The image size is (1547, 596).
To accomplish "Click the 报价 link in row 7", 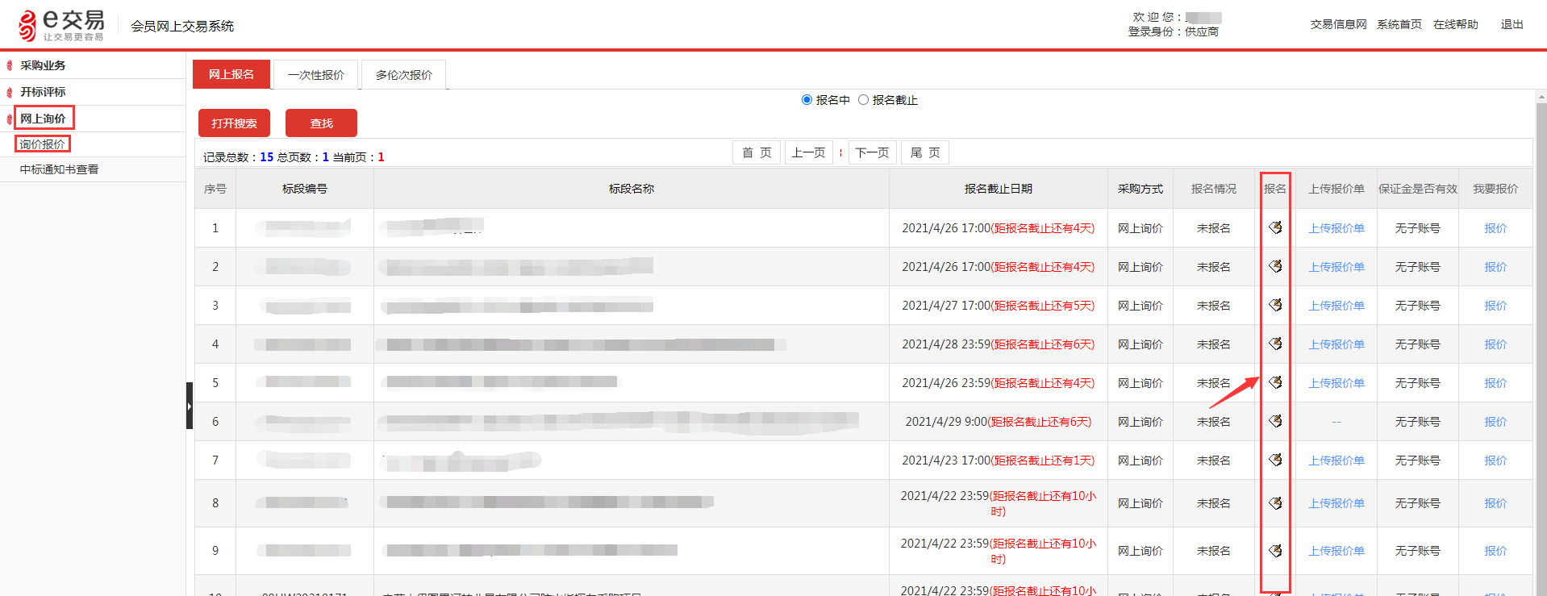I will click(x=1495, y=461).
